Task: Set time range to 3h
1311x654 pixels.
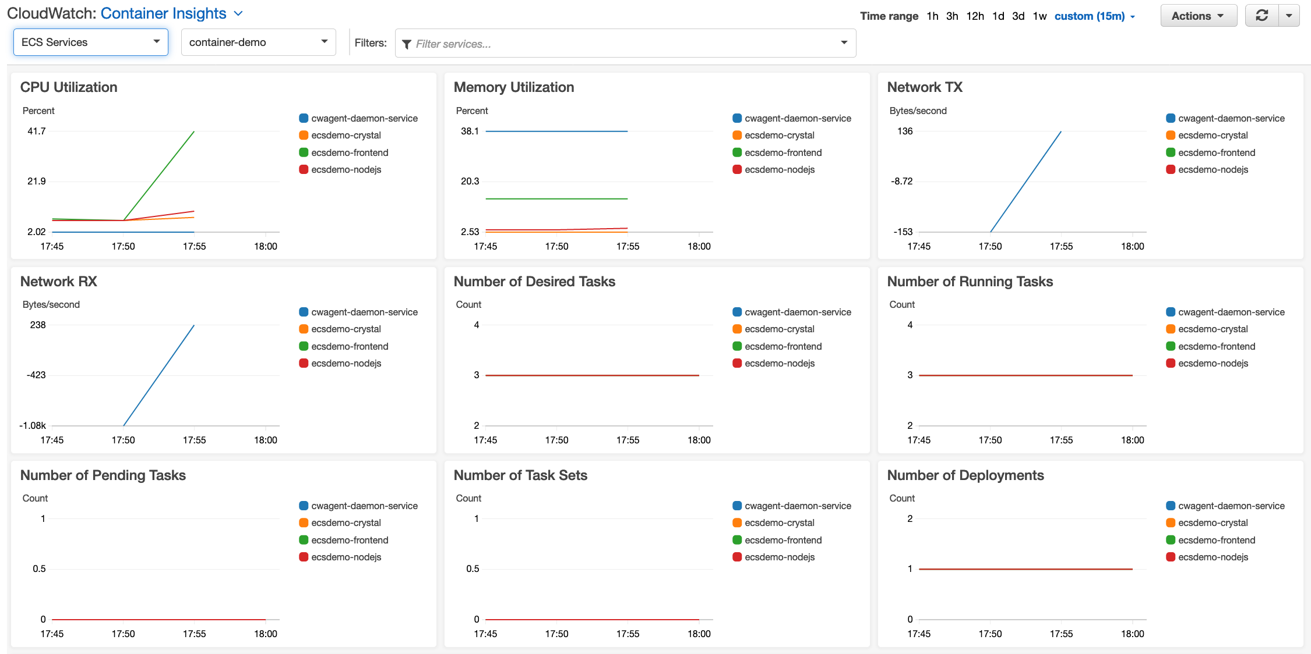Action: click(952, 16)
